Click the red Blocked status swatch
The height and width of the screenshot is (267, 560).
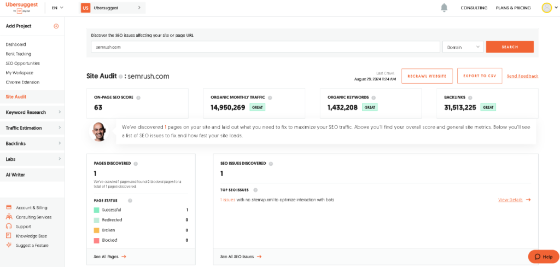coord(96,240)
